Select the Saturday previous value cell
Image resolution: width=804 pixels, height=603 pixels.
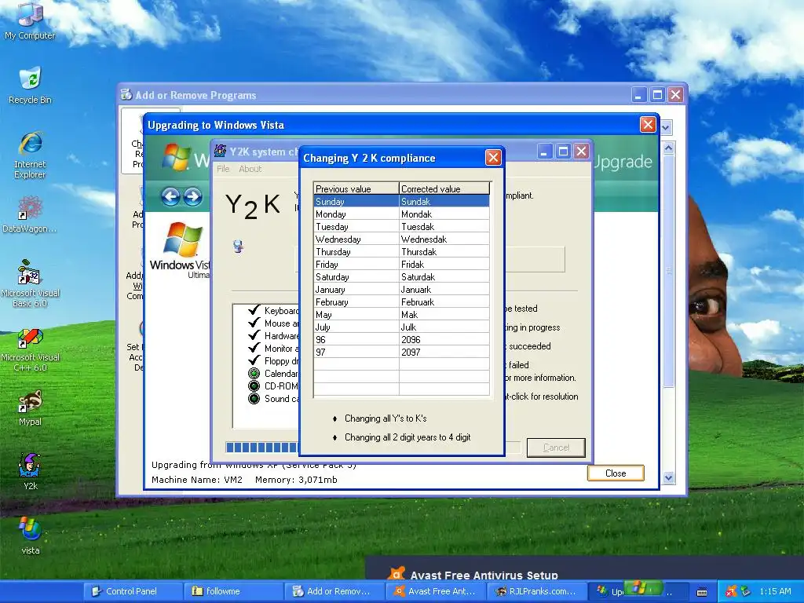click(x=356, y=277)
